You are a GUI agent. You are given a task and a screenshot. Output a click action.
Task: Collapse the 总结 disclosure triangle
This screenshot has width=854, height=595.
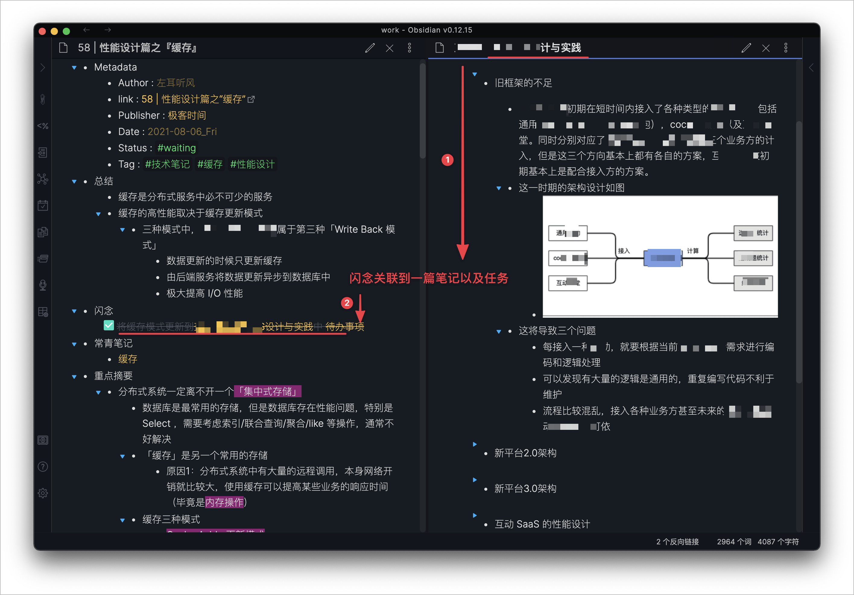point(74,181)
